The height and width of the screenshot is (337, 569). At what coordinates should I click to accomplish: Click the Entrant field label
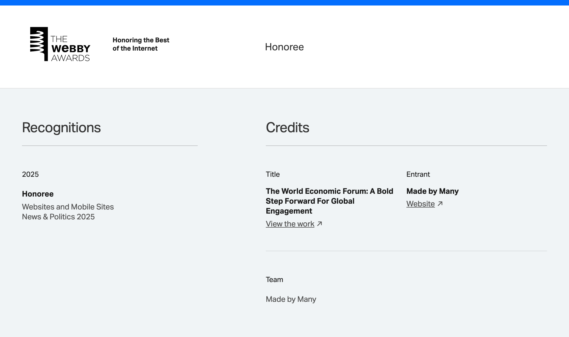coord(418,174)
